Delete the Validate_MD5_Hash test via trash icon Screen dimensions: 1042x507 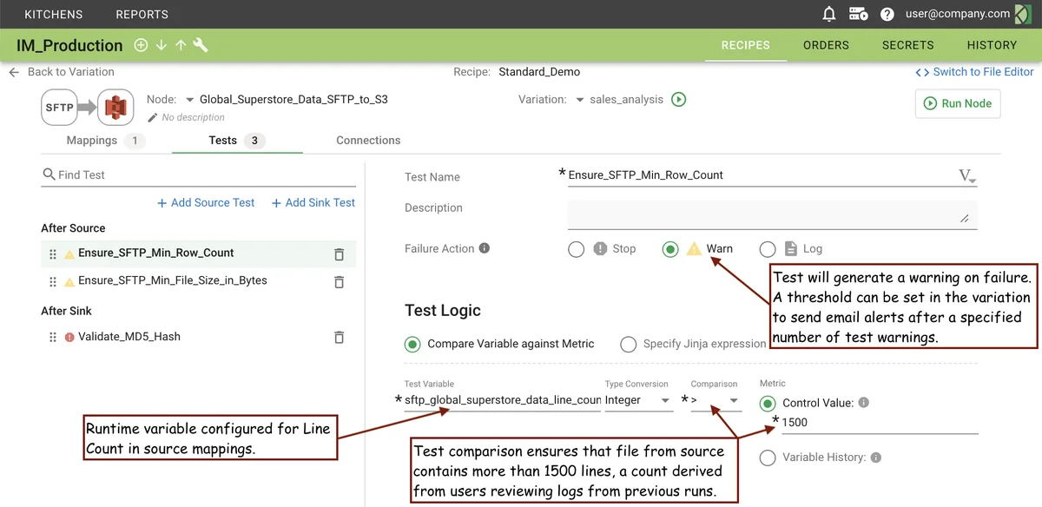coord(339,337)
